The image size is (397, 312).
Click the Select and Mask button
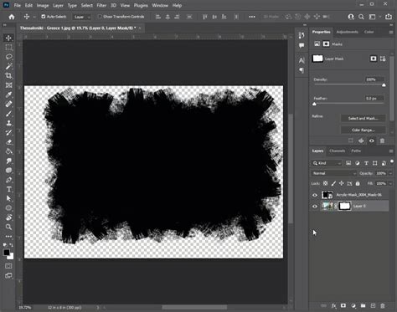pos(363,118)
